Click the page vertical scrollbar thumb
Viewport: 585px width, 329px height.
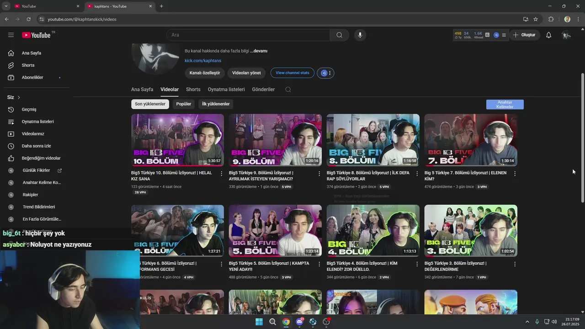pos(582,137)
